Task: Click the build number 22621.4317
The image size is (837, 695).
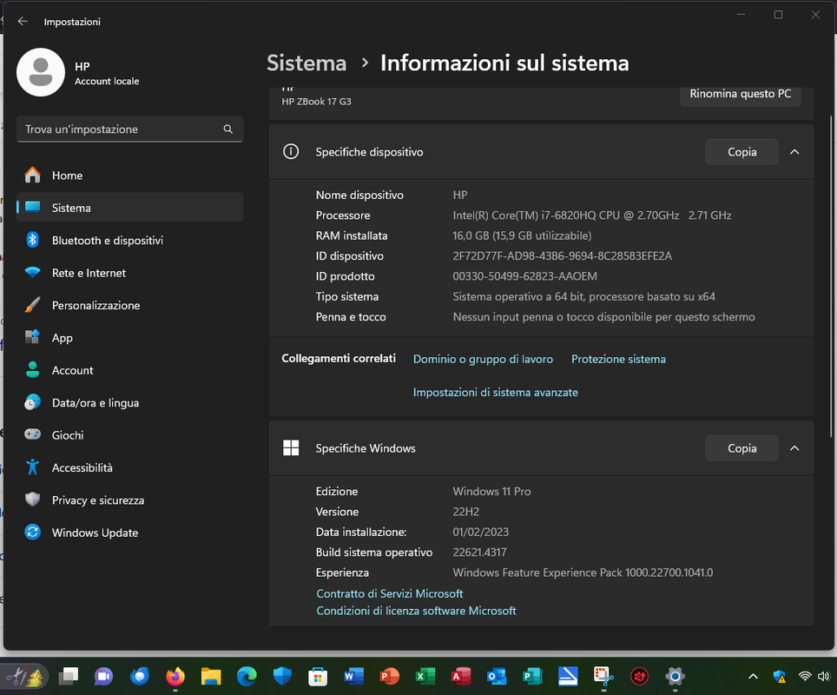Action: point(479,553)
